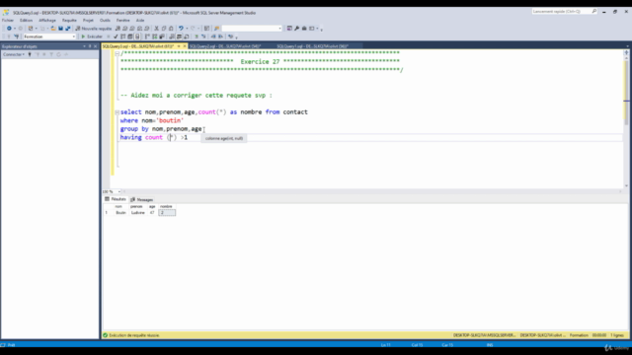Screen dimensions: 632x355
Task: Click the Open File folder icon
Action: (53, 29)
